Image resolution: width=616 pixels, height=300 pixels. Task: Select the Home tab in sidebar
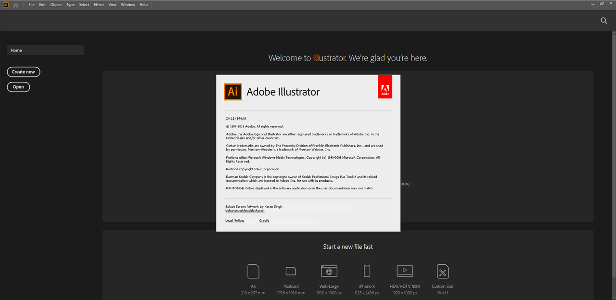45,50
